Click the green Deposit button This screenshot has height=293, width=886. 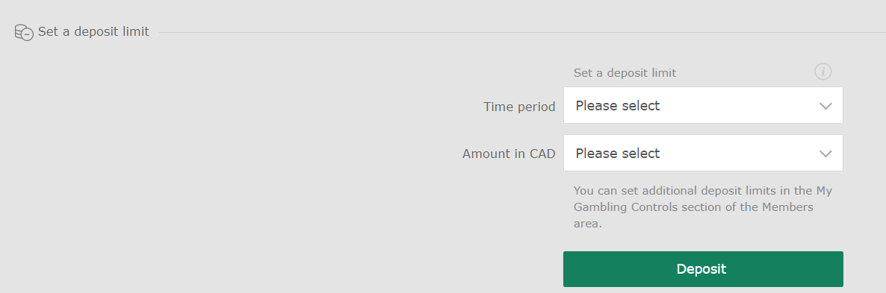point(703,269)
